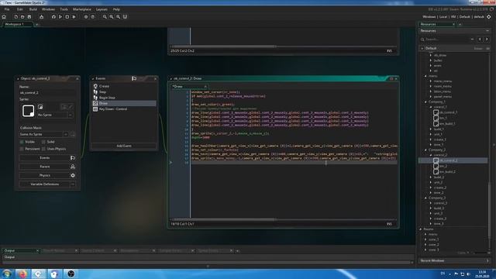Click the sprite preview thumbnail in object editor
Image resolution: width=496 pixels, height=279 pixels.
[x=28, y=111]
